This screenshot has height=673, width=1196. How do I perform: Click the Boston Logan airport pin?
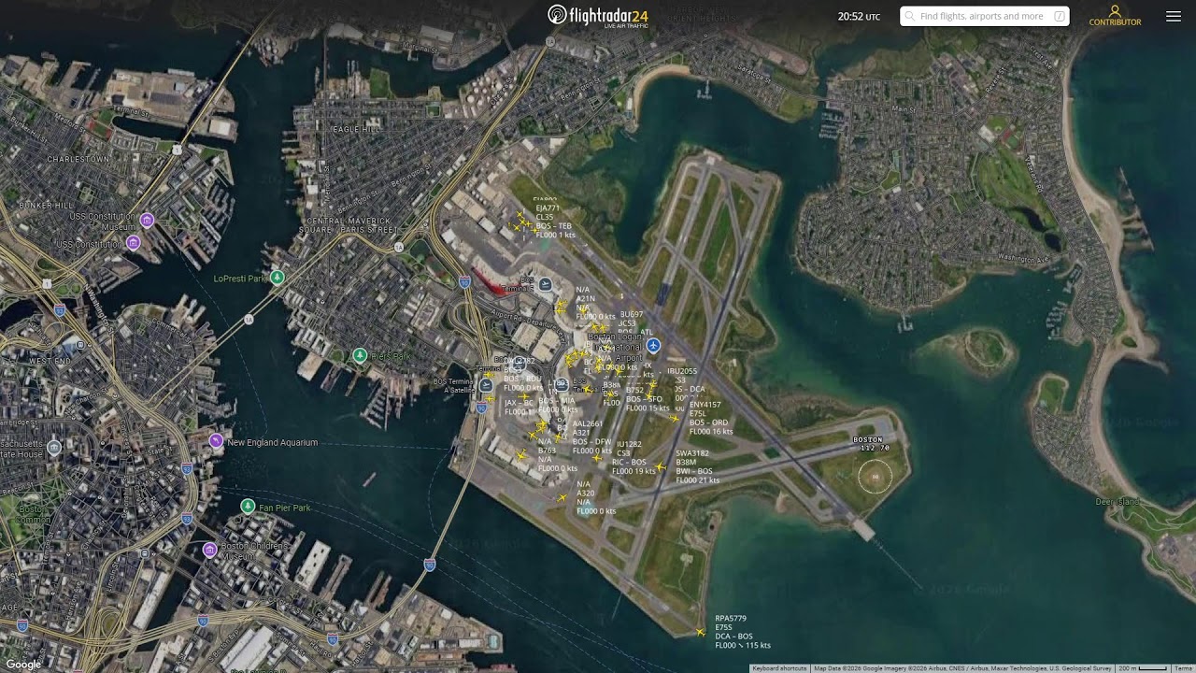pos(653,346)
